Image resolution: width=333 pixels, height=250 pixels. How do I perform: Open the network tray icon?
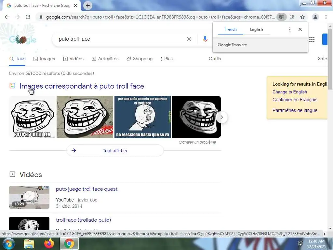(300, 243)
